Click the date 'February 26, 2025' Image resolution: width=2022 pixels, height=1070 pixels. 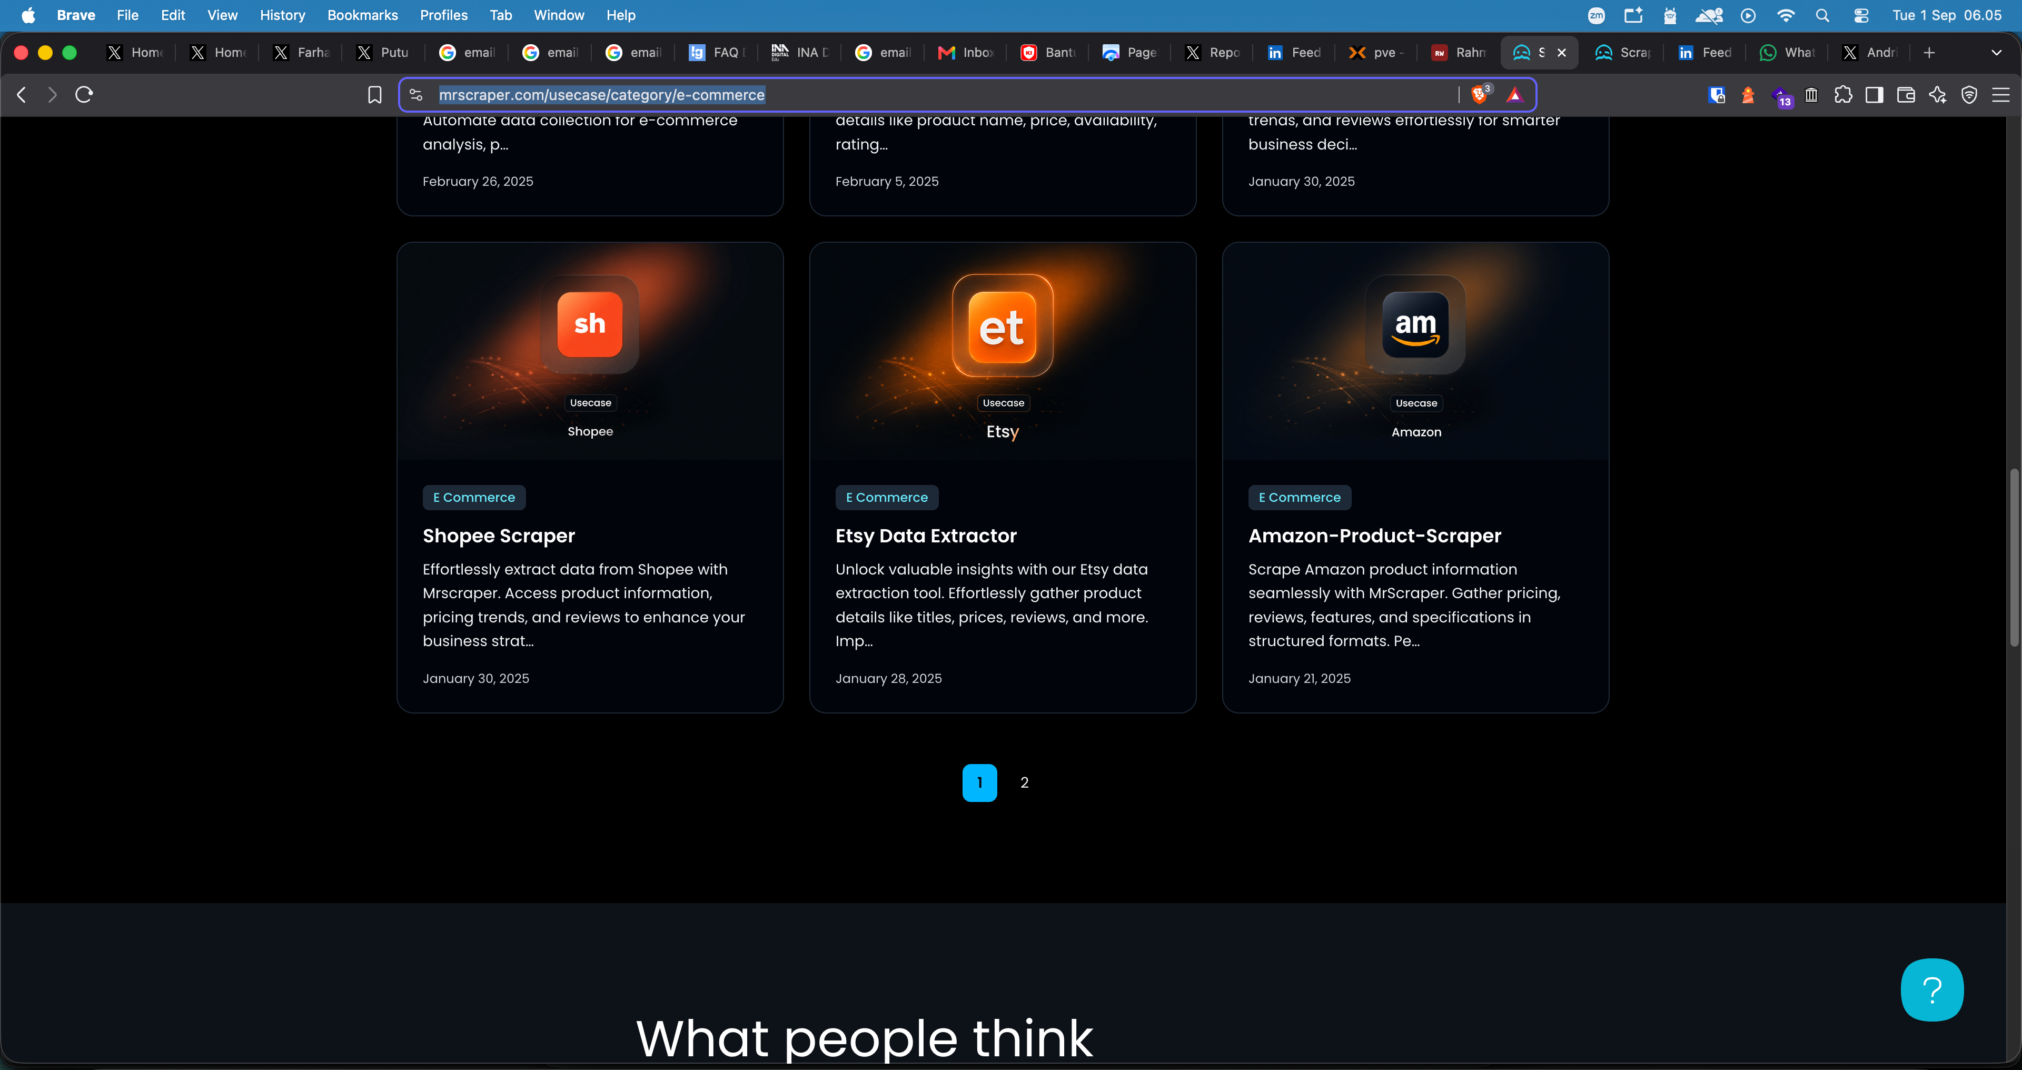(478, 181)
